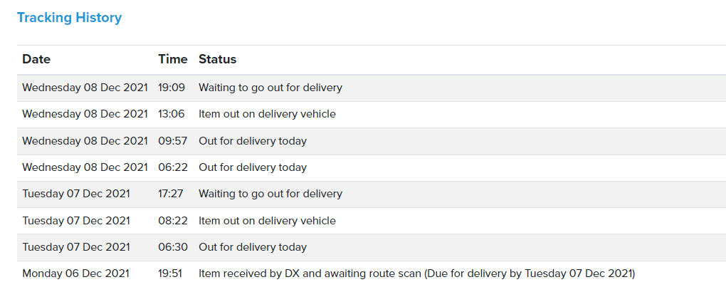Viewport: 726px width, 297px height.
Task: Click the 06:22 time cell
Action: (172, 167)
